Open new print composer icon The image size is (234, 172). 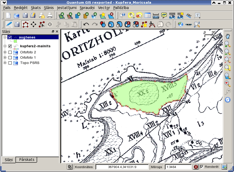pos(42,16)
